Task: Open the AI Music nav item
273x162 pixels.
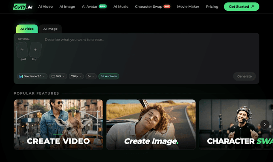Action: [121, 7]
